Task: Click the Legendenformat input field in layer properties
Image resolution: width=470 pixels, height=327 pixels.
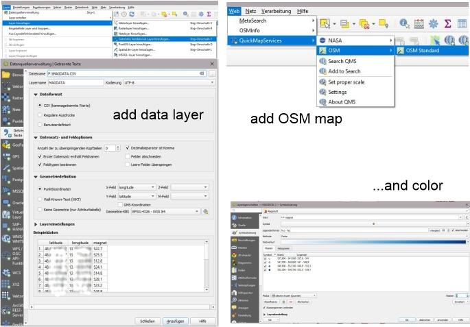Action: coord(353,230)
